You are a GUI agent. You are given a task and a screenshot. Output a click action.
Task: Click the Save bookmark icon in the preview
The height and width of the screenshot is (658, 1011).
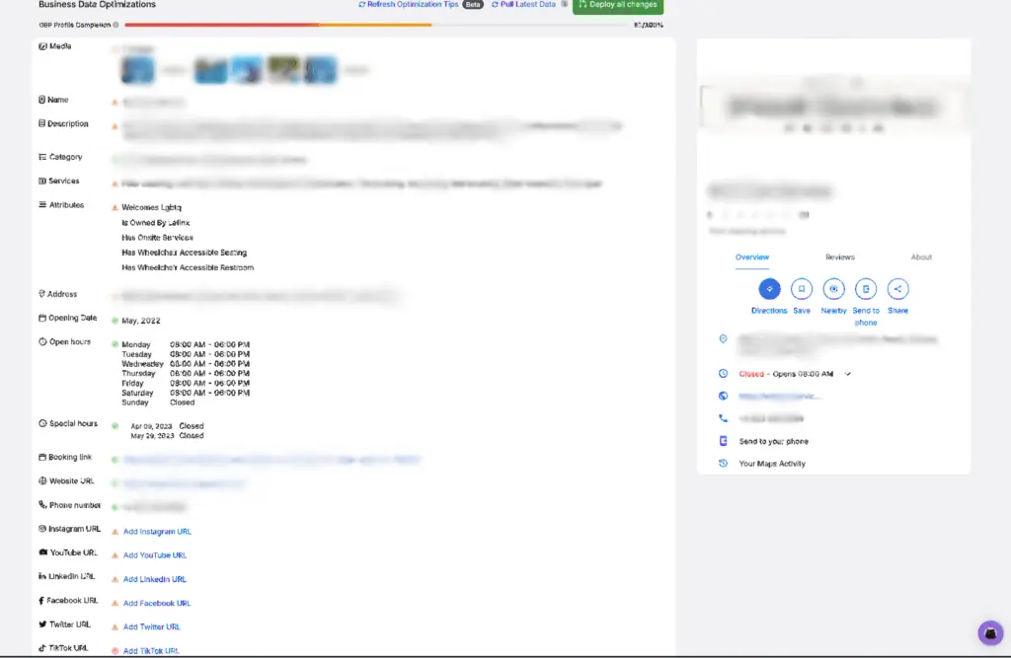(802, 289)
